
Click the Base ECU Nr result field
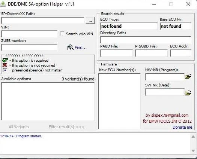[x=176, y=26]
